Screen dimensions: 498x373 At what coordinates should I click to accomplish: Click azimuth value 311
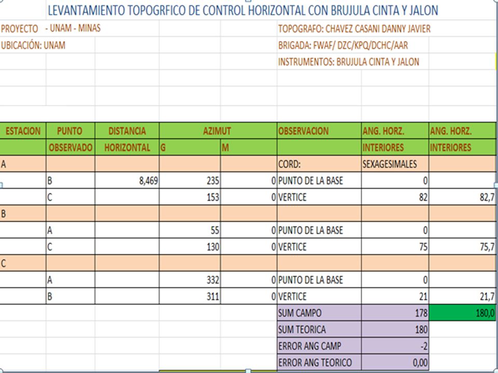tap(190, 296)
